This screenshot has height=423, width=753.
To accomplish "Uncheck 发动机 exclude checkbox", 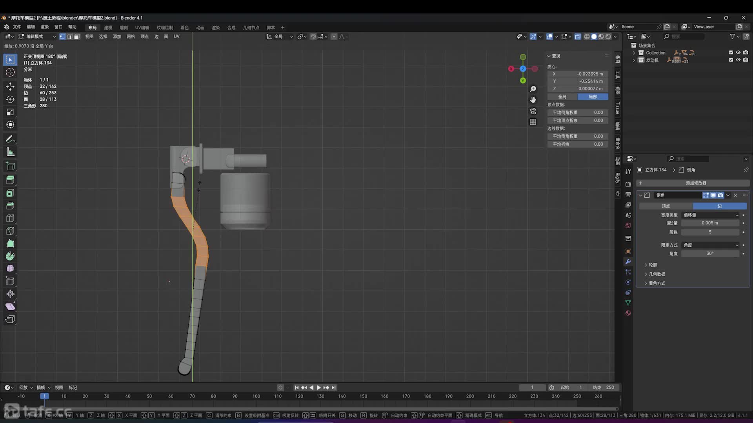I will (731, 60).
